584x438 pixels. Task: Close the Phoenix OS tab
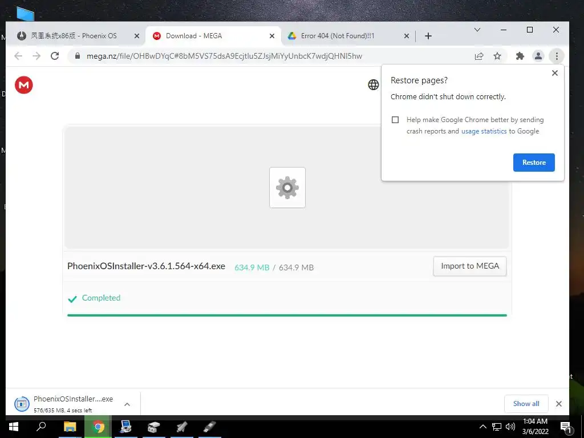pos(137,36)
